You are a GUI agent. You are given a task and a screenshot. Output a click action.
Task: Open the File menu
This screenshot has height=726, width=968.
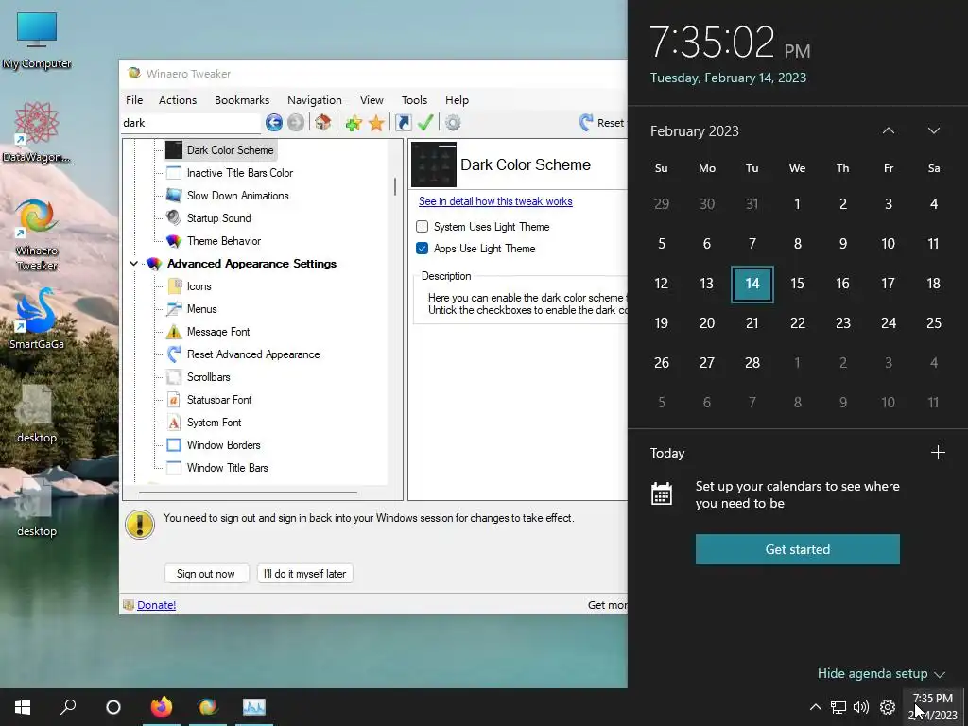pyautogui.click(x=134, y=100)
